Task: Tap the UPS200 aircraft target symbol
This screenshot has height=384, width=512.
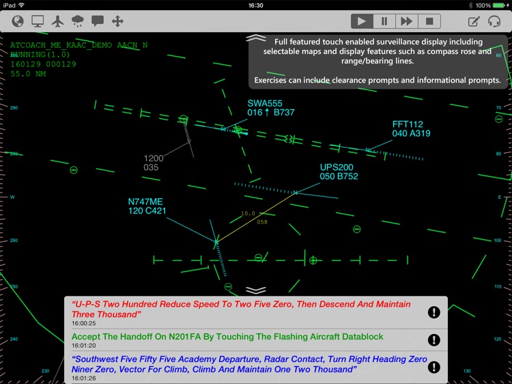Action: 296,193
